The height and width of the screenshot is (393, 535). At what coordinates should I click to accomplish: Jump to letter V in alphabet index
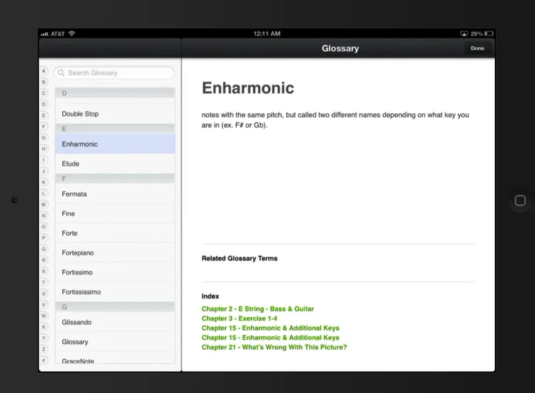43,305
